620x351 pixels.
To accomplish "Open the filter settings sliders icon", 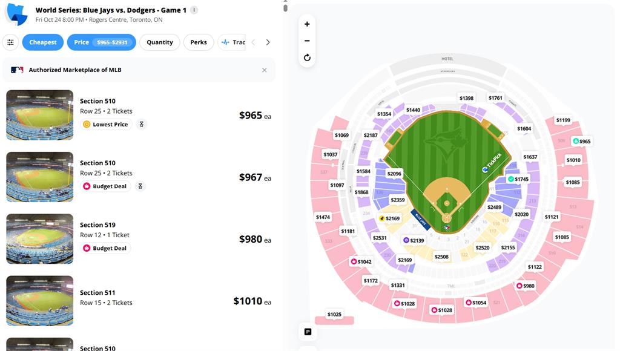I will (x=10, y=42).
